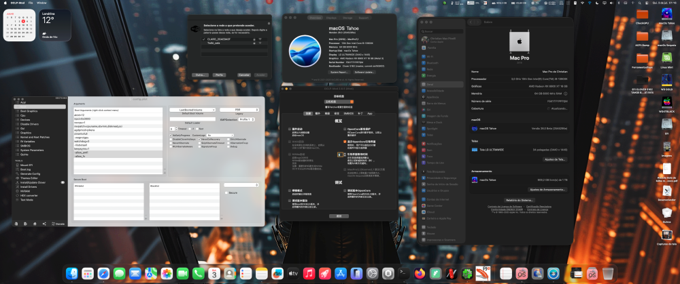
Task: Enable StrictHibernate checkbox
Action: click(228, 139)
